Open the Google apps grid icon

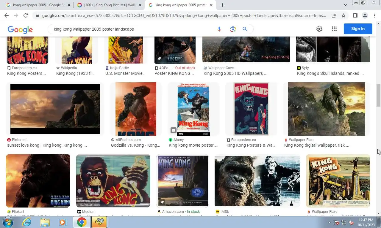coord(334,29)
